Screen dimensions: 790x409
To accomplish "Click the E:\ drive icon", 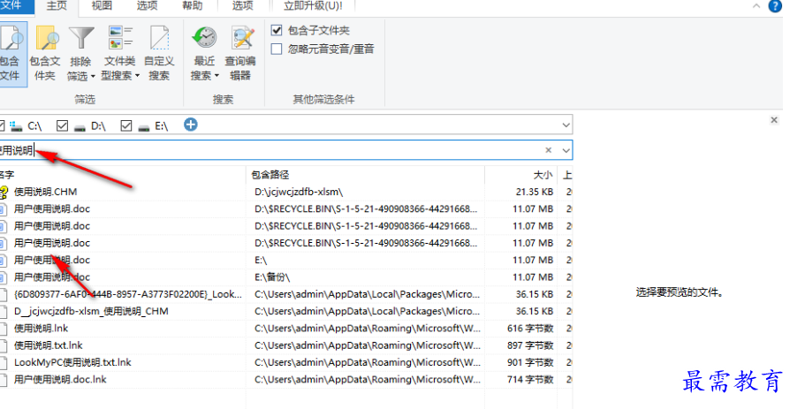I will pyautogui.click(x=143, y=127).
